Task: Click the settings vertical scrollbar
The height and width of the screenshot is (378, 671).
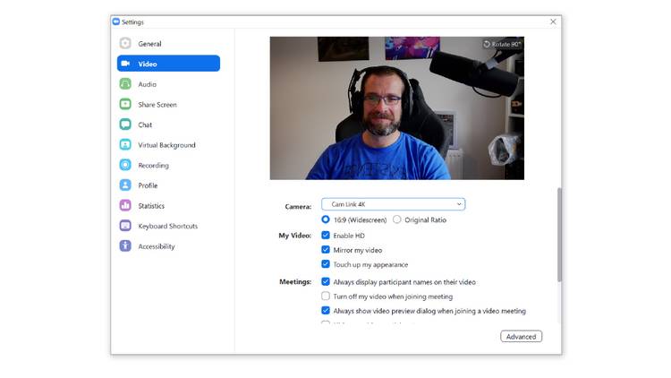Action: tap(559, 235)
